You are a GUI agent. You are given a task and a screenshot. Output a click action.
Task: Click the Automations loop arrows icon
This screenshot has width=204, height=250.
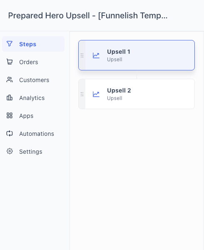tap(10, 133)
